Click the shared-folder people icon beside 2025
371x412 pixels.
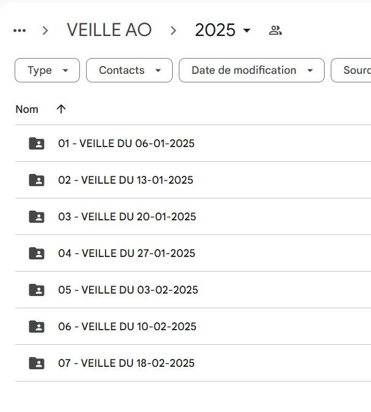tap(275, 31)
